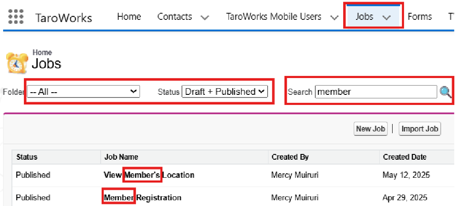The height and width of the screenshot is (206, 465).
Task: Expand the TaroWorks Mobile Users chevron
Action: [x=334, y=18]
